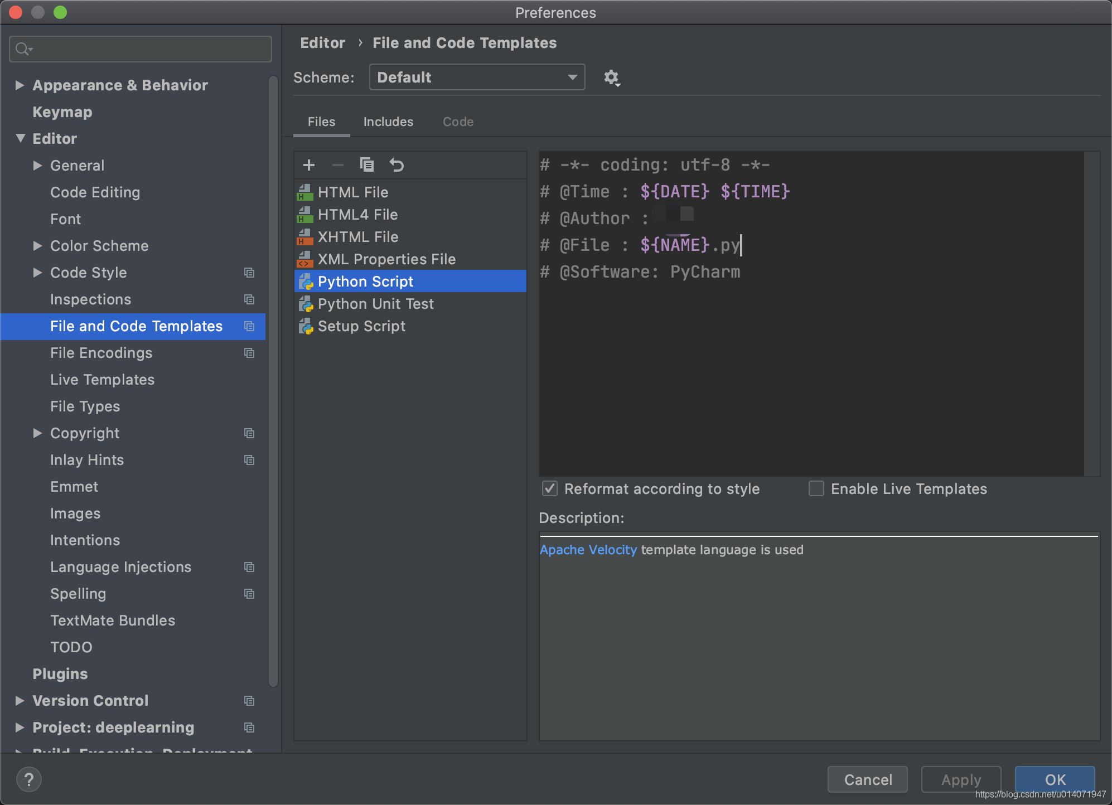Select the Python Unit Test template

[x=375, y=303]
